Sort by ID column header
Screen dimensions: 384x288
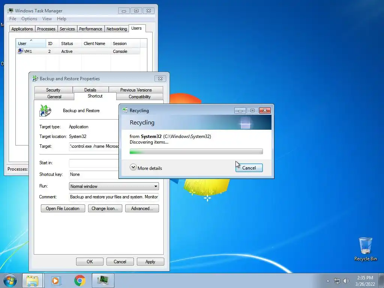[52, 43]
